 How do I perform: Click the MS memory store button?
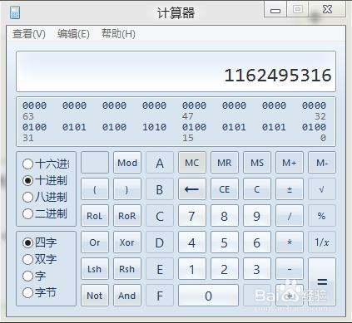click(257, 163)
